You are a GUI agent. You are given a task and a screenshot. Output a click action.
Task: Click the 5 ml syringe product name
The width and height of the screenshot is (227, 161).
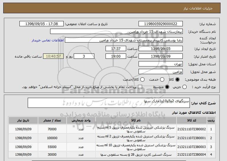click(x=136, y=129)
